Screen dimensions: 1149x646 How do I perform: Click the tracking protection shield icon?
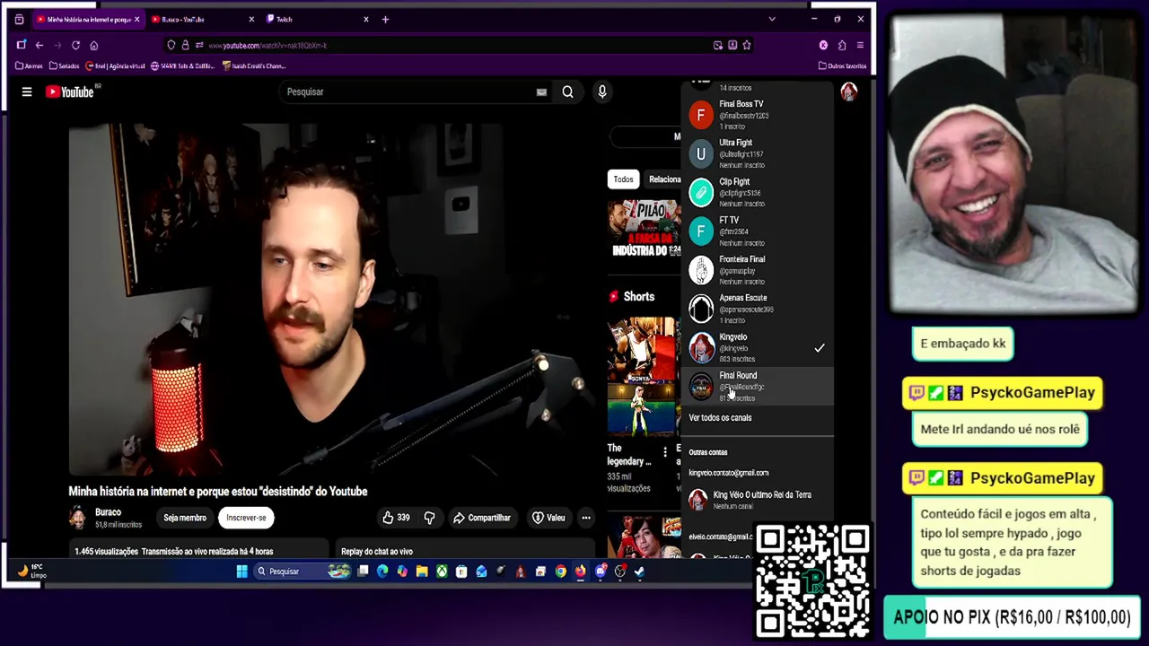171,45
